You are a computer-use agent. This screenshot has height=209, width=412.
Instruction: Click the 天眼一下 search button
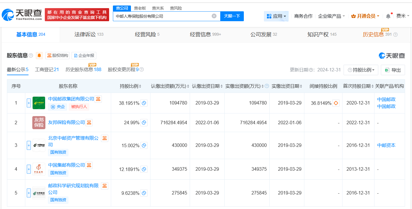coord(232,16)
